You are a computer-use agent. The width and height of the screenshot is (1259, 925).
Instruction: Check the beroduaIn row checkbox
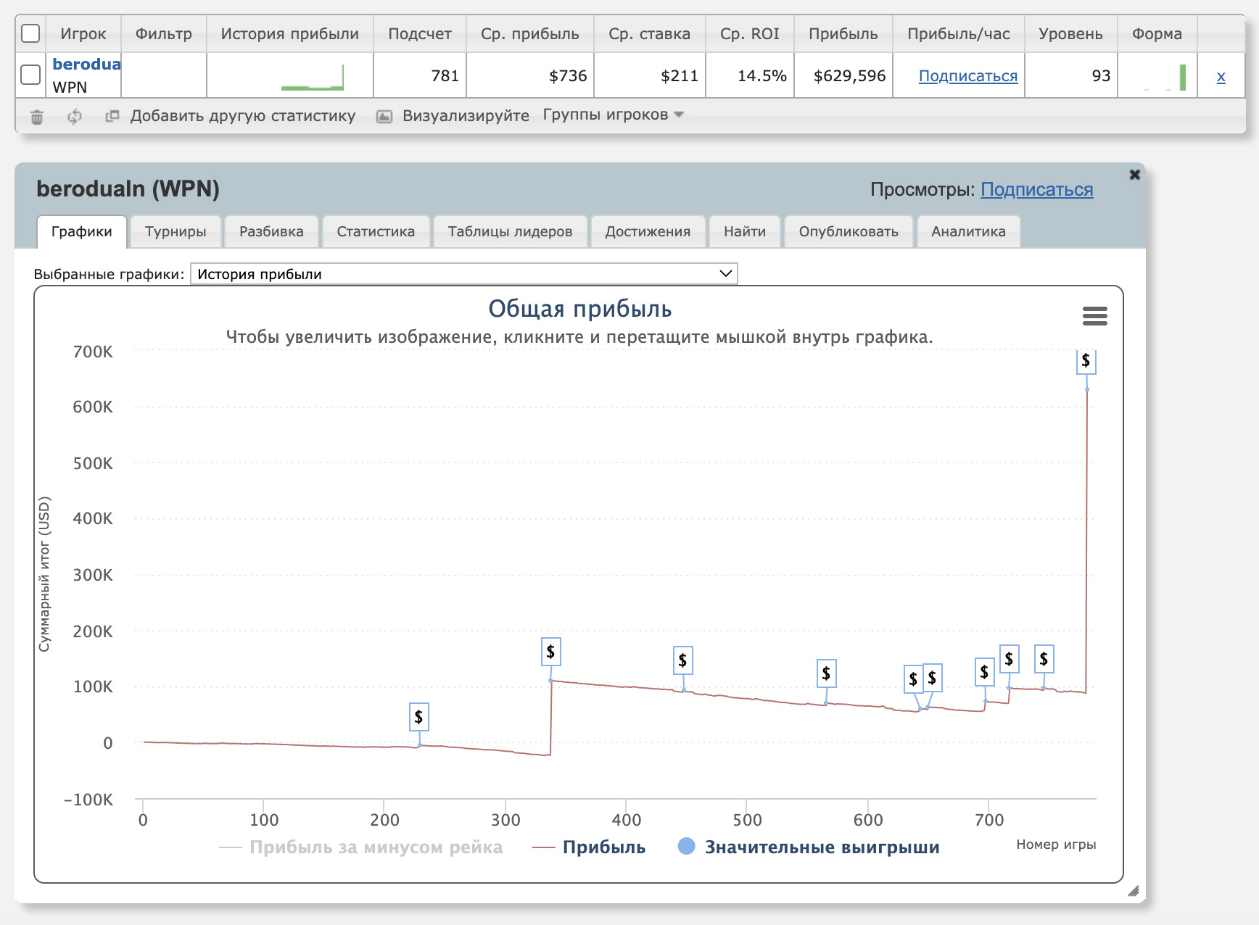coord(30,75)
